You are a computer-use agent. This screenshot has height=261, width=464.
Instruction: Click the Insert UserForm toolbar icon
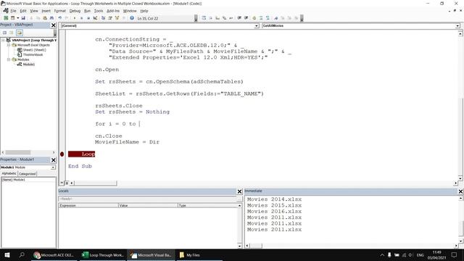[x=13, y=18]
